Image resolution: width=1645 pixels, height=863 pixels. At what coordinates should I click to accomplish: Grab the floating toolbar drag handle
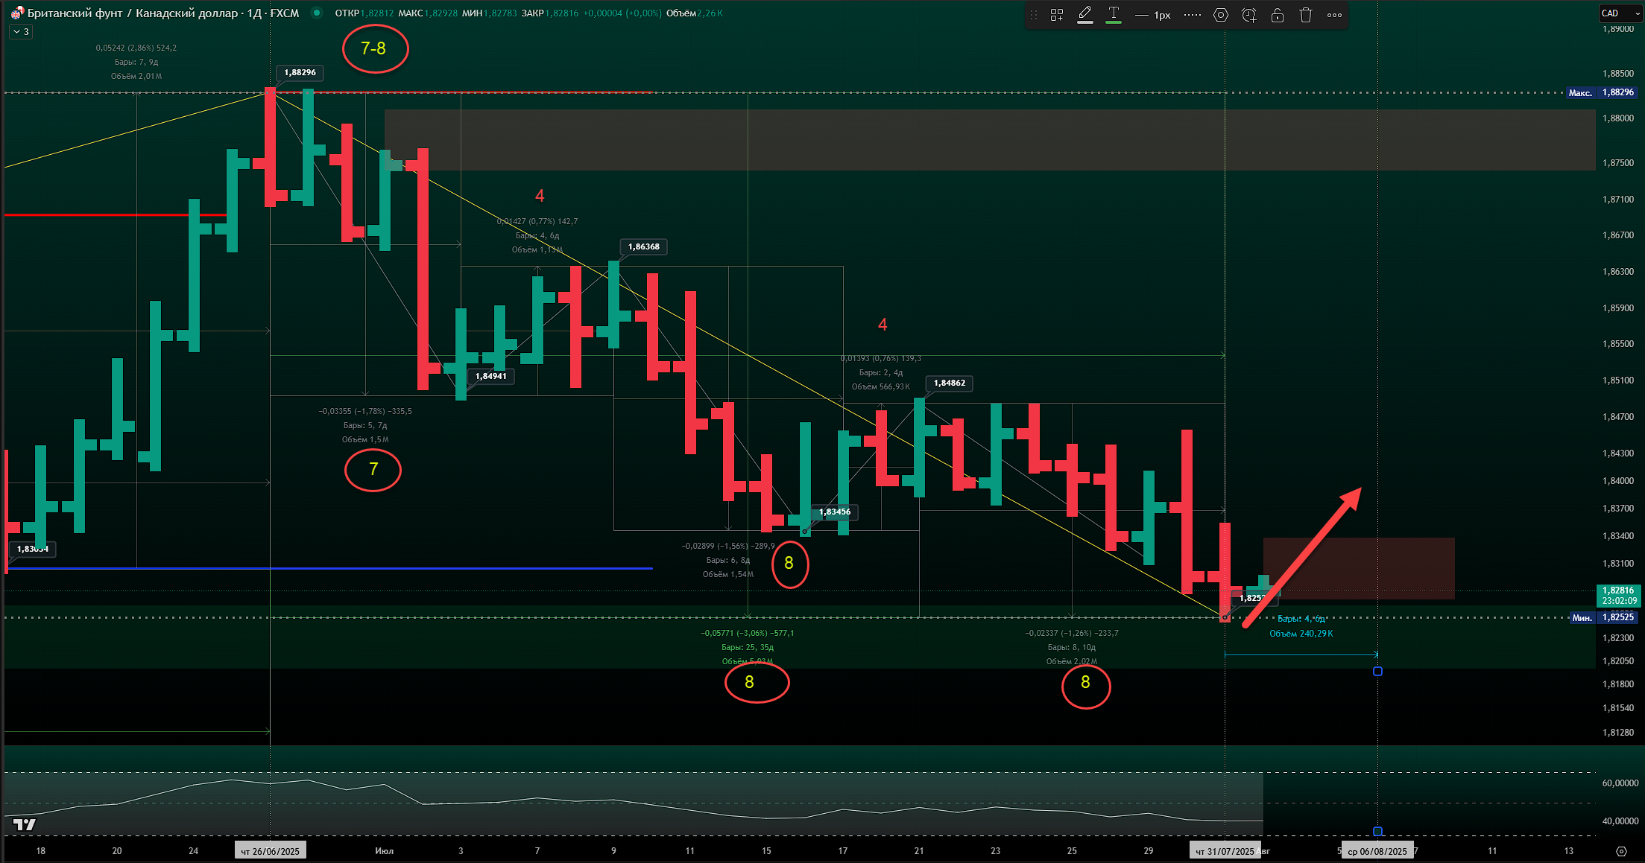coord(1034,15)
